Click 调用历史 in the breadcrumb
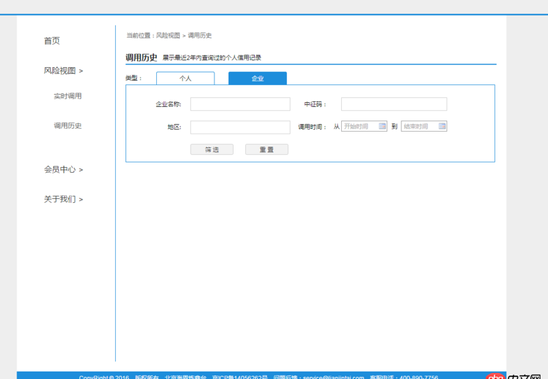Image resolution: width=548 pixels, height=379 pixels. point(199,36)
